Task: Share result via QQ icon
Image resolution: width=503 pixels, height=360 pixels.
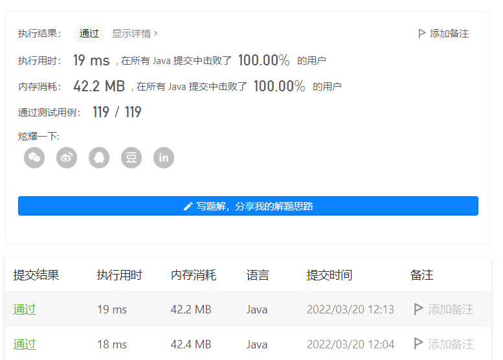Action: 99,157
